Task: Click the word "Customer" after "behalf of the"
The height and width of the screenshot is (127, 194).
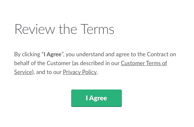Action: [x=59, y=63]
